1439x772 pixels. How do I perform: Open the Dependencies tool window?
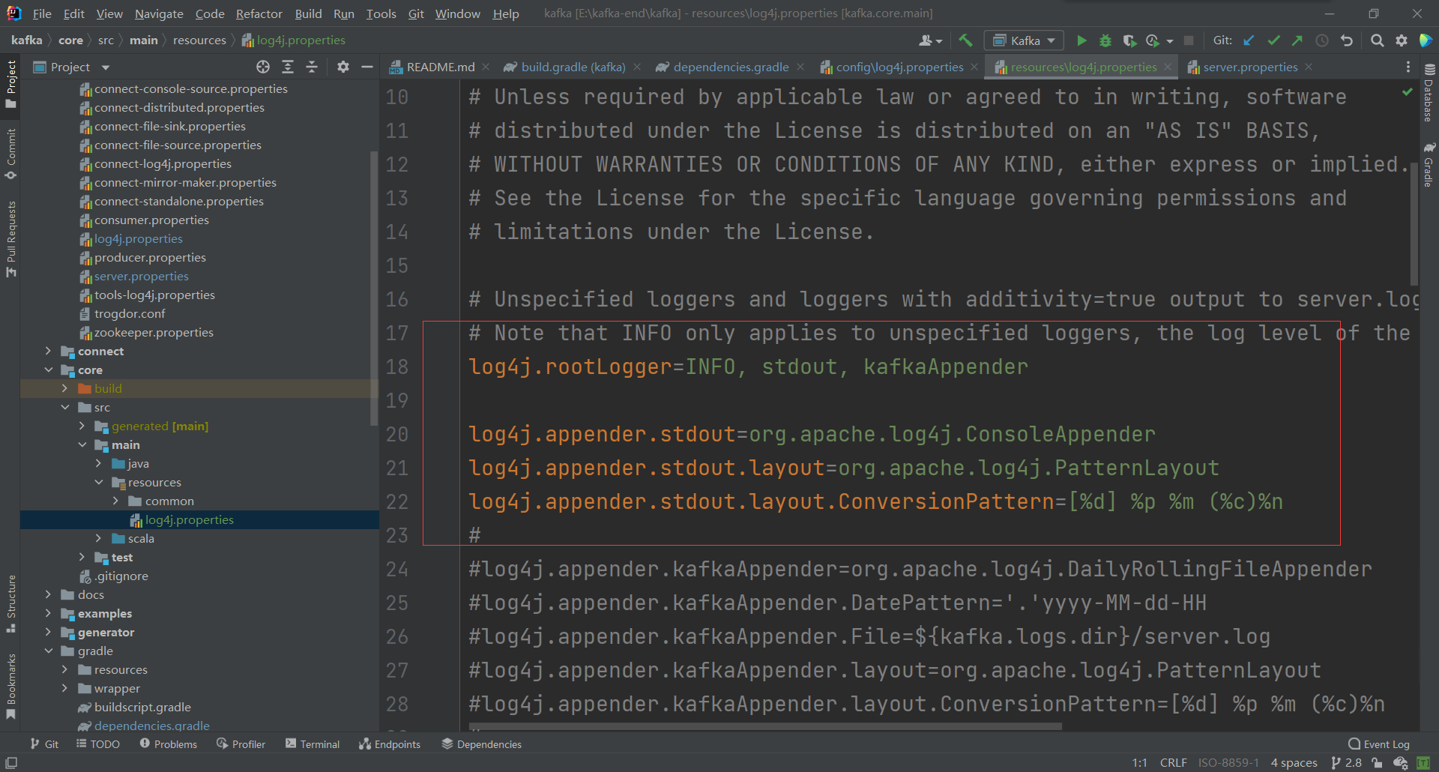point(482,744)
